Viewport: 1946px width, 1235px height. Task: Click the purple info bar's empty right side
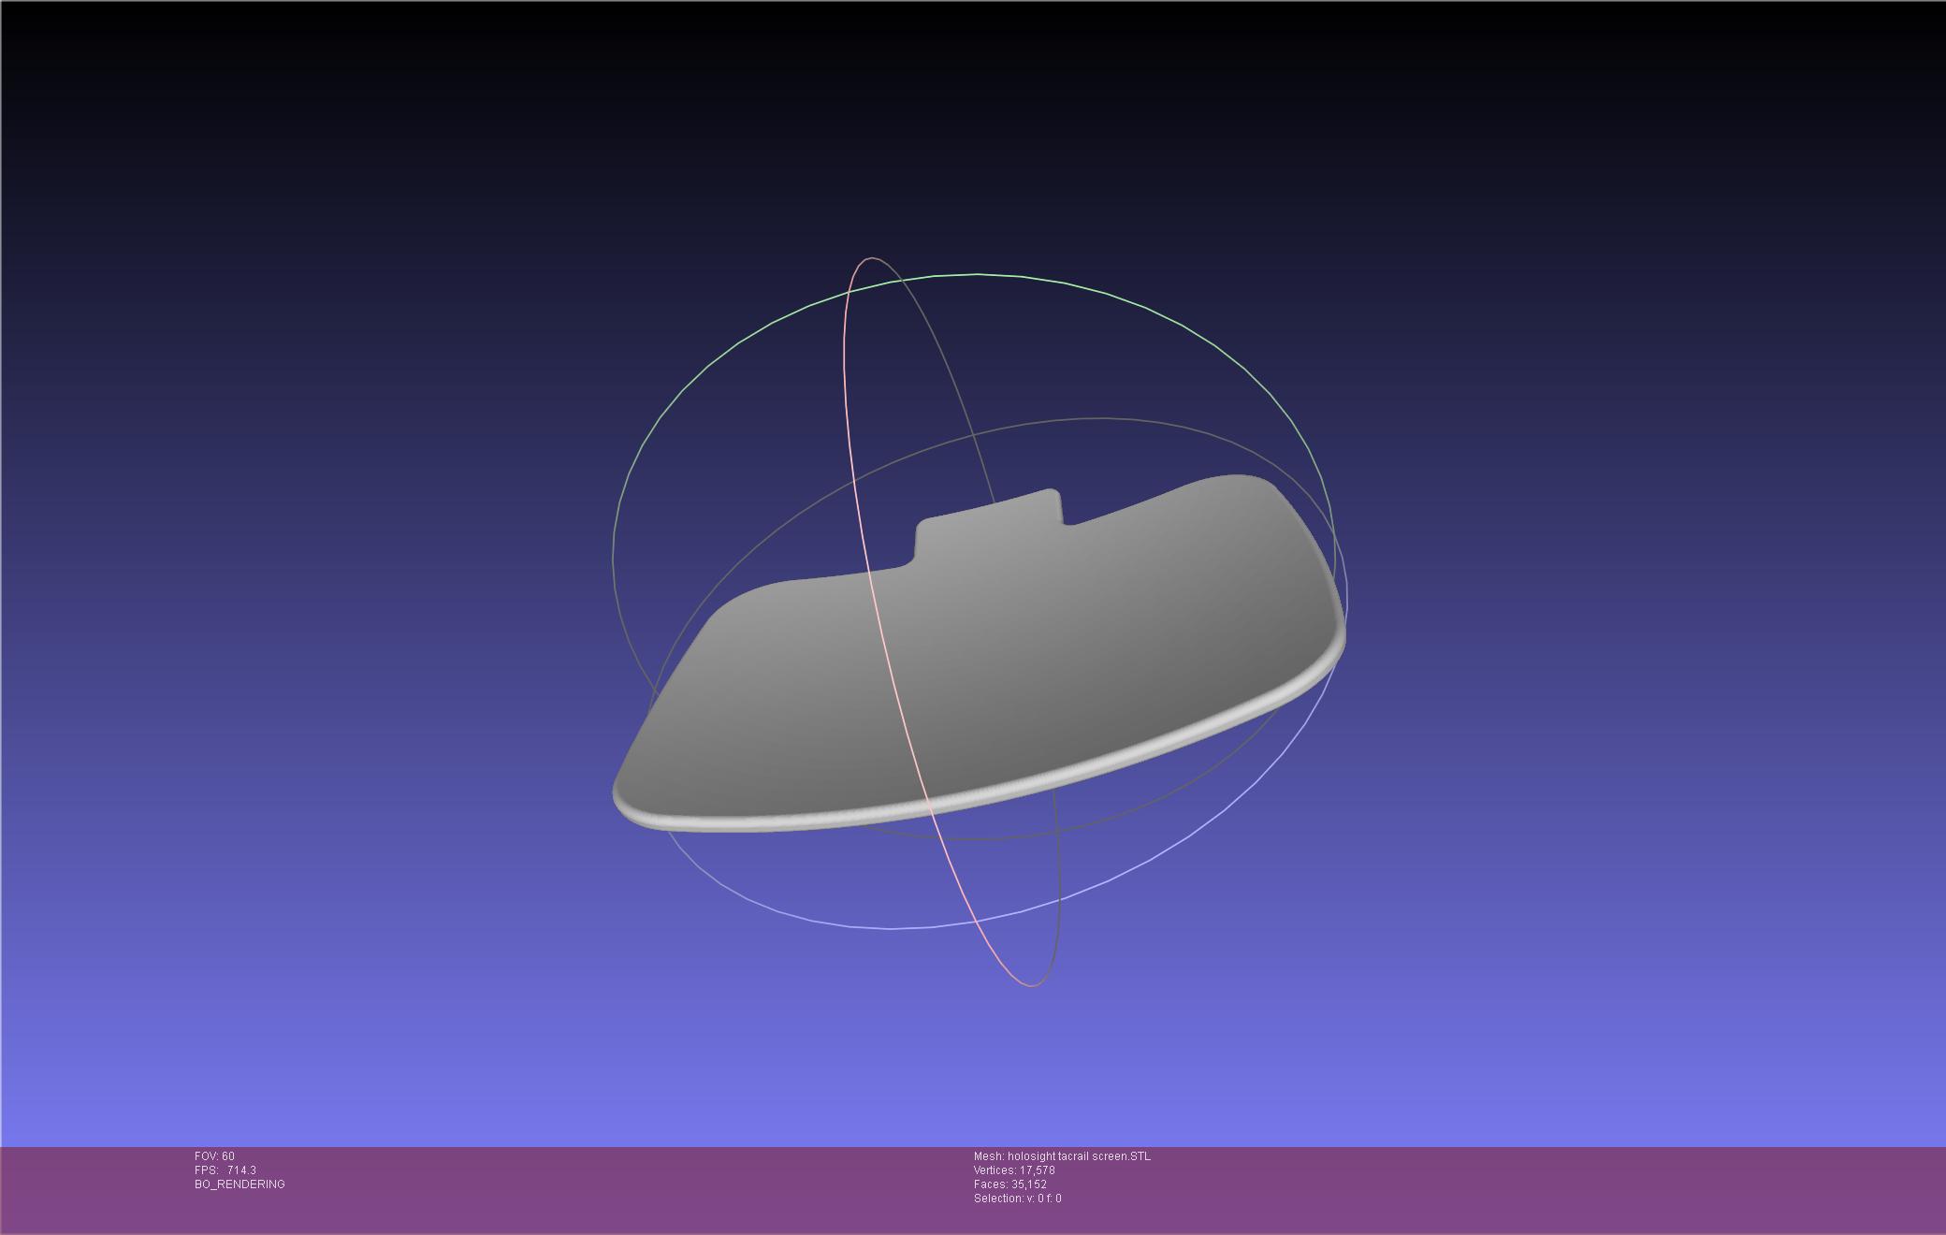pos(1590,1188)
